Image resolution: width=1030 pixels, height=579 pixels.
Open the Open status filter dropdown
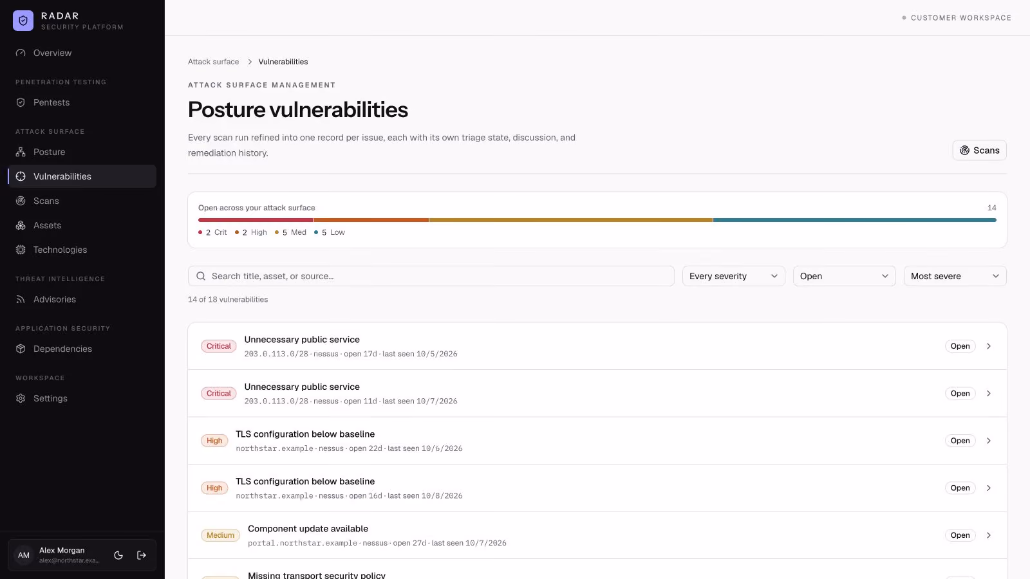pos(845,276)
